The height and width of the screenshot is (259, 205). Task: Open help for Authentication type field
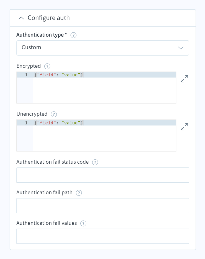tap(73, 35)
